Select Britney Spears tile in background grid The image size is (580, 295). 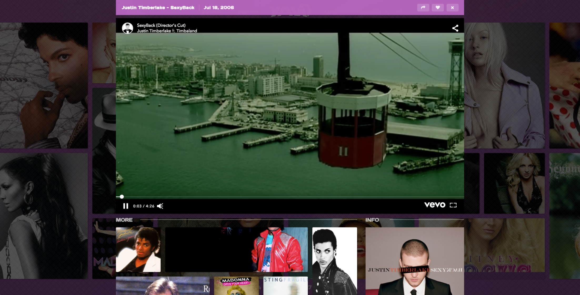click(514, 183)
